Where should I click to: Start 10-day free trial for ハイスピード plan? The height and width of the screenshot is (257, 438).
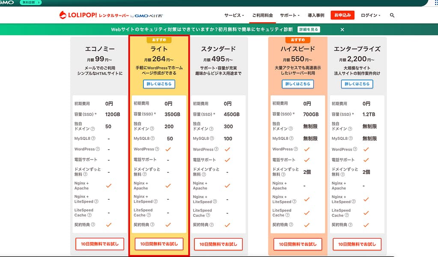pos(298,244)
